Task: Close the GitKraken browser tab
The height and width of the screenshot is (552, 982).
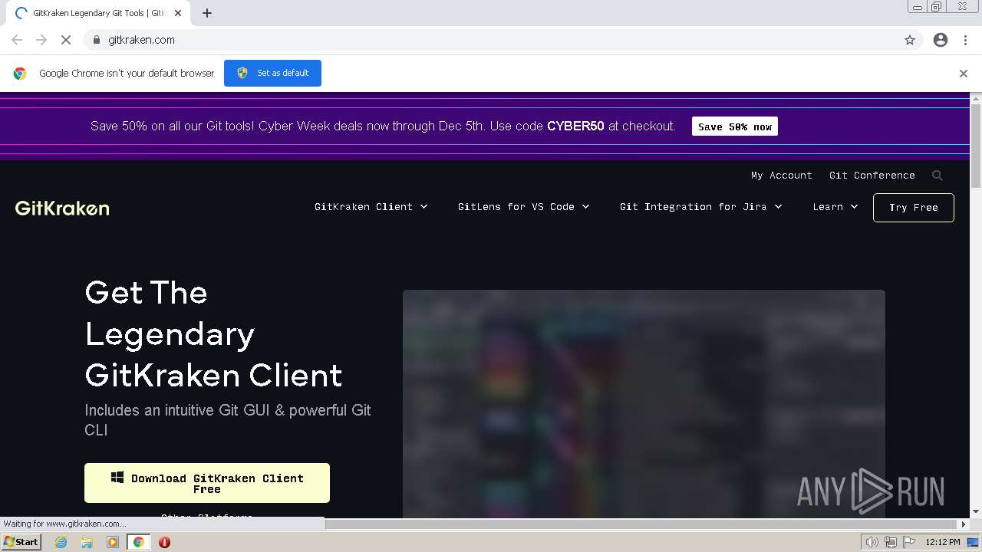Action: (178, 13)
